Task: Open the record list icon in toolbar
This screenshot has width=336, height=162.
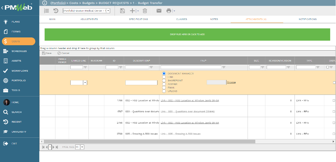Action: tap(47, 11)
